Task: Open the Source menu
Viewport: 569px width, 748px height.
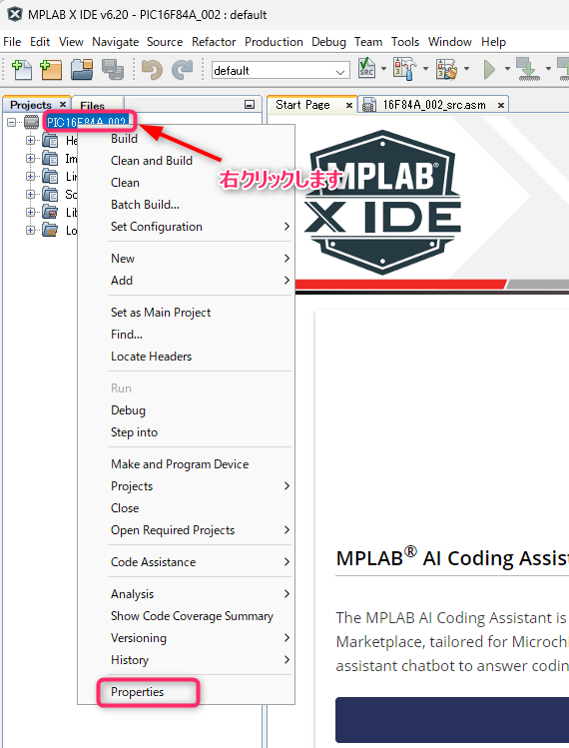Action: [x=165, y=42]
